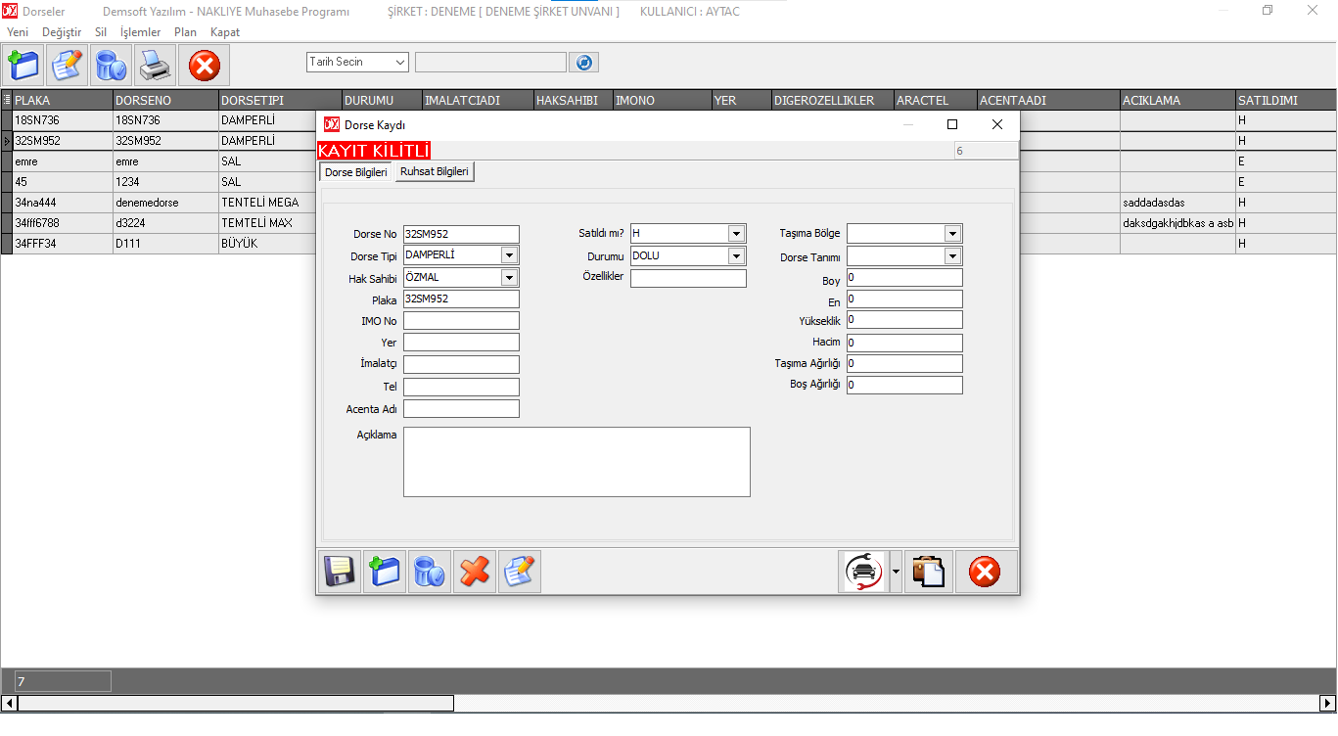This screenshot has height=736, width=1338.
Task: Select the row with plaka 18SN736
Action: [63, 120]
